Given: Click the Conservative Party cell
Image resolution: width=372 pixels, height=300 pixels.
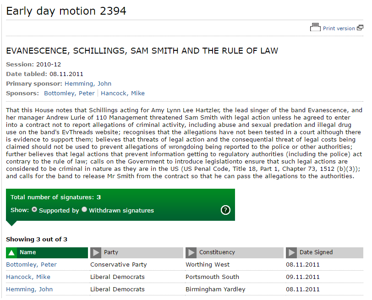Looking at the screenshot, I should [x=119, y=265].
